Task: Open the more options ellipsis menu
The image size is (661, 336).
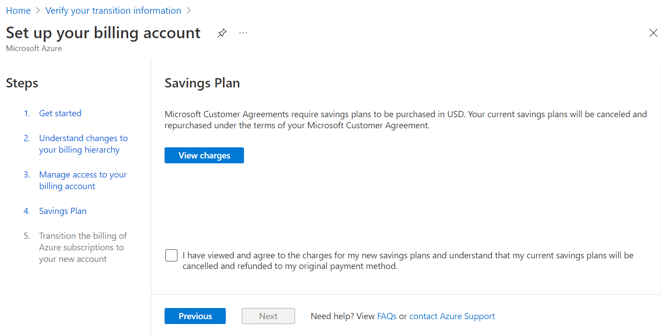Action: click(243, 33)
